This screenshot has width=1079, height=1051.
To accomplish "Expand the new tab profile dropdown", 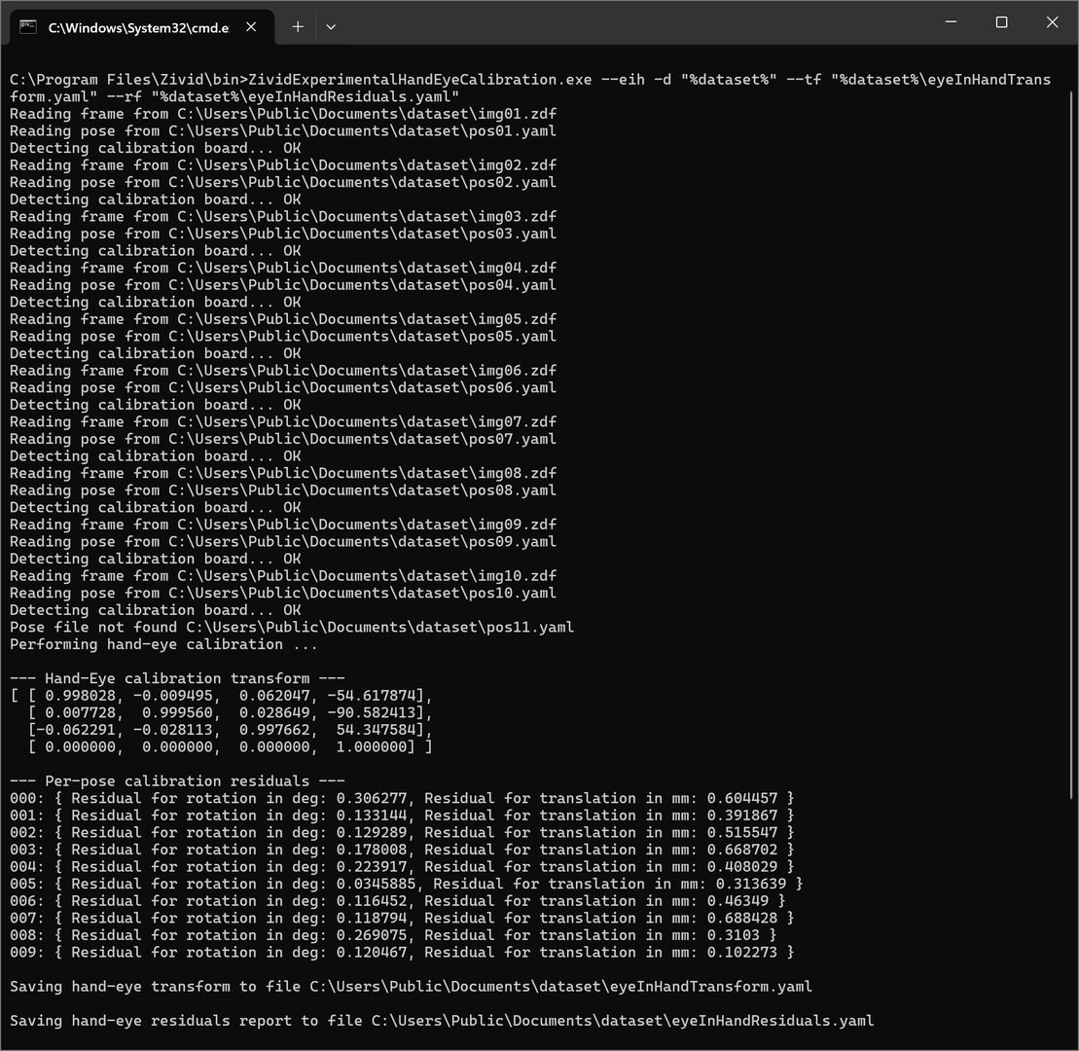I will click(331, 27).
